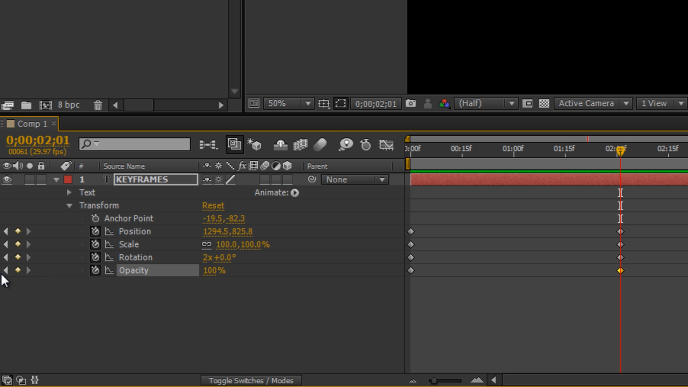
Task: Enable motion blur for the composition
Action: click(320, 144)
